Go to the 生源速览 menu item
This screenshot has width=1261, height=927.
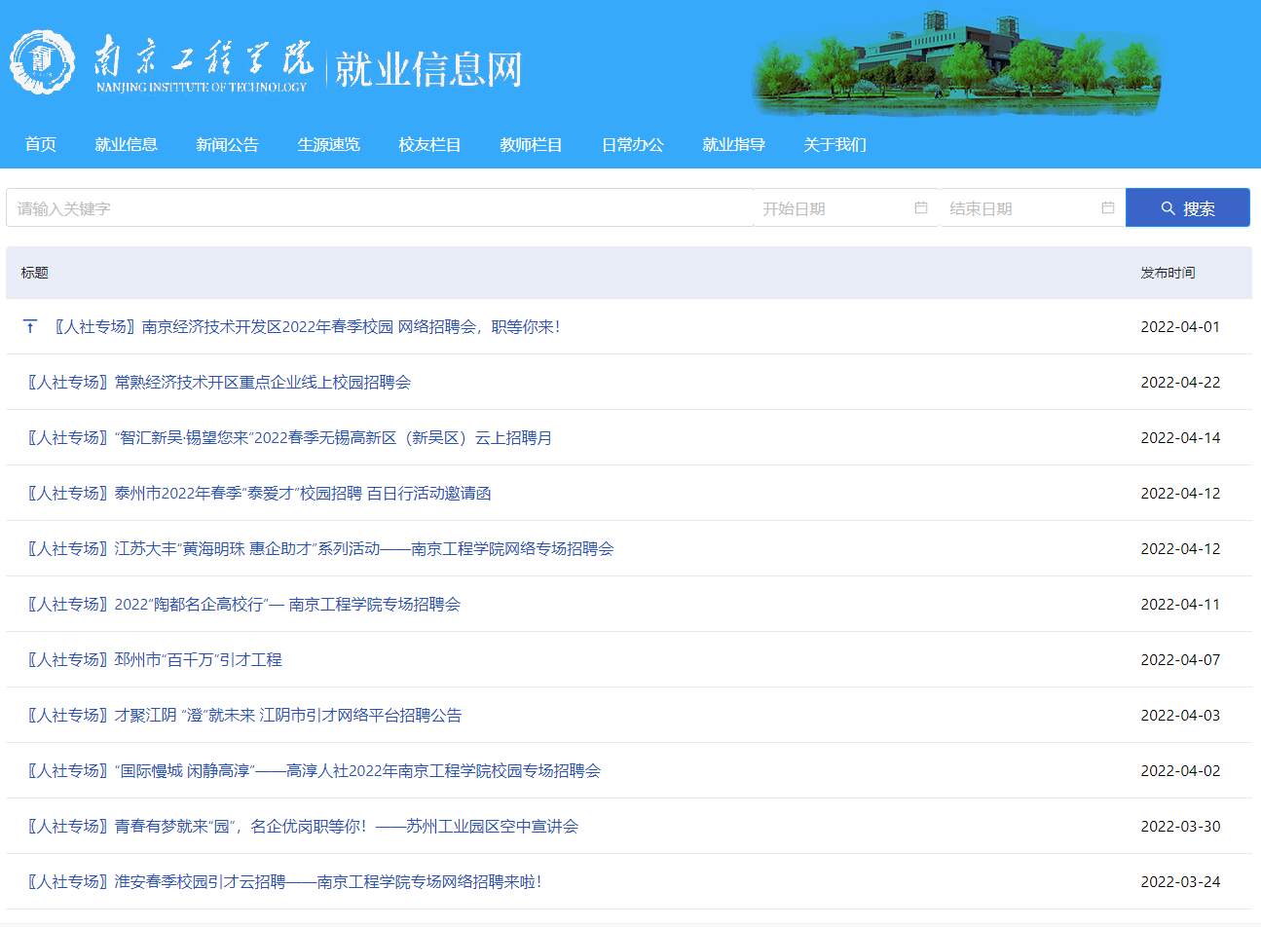point(328,144)
